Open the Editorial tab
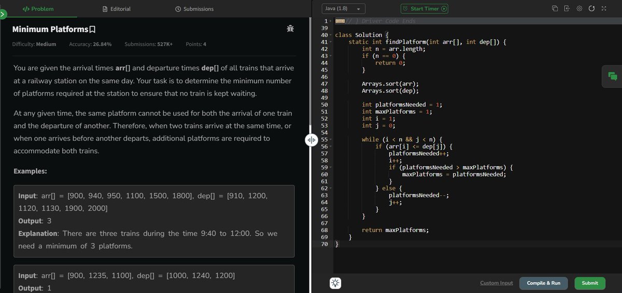622x293 pixels. click(117, 9)
